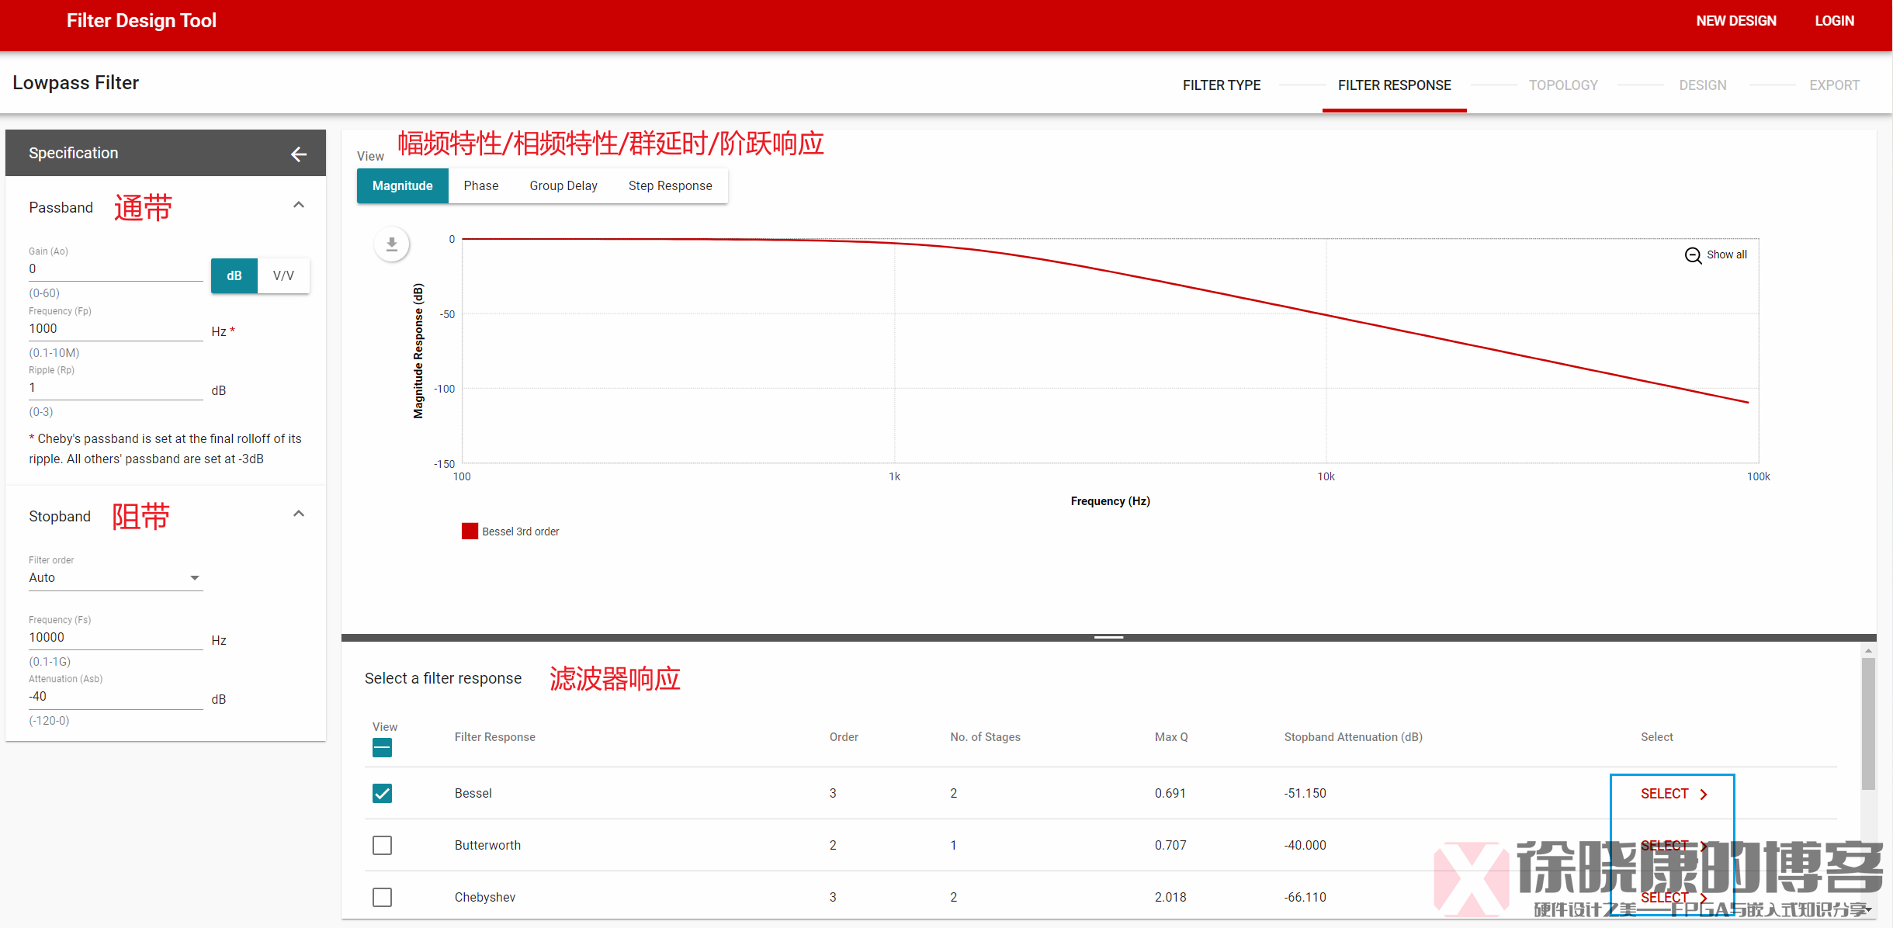The image size is (1893, 928).
Task: Click the LOGIN link
Action: click(x=1834, y=21)
